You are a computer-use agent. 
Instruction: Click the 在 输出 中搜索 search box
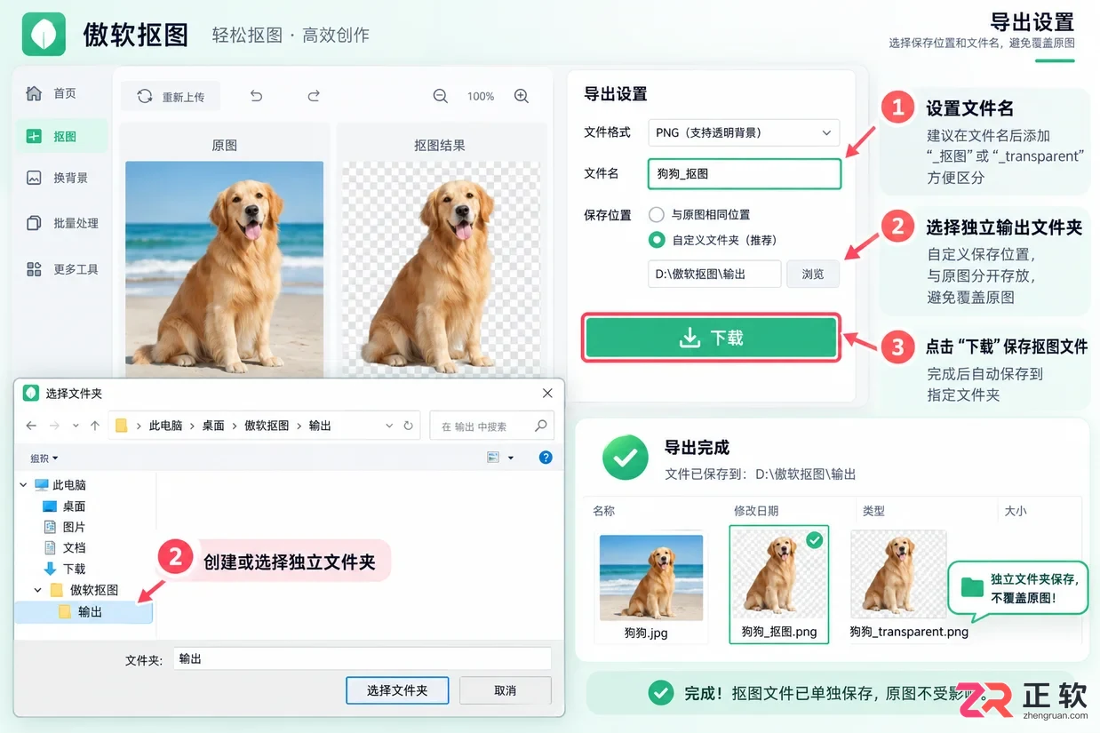coord(492,426)
